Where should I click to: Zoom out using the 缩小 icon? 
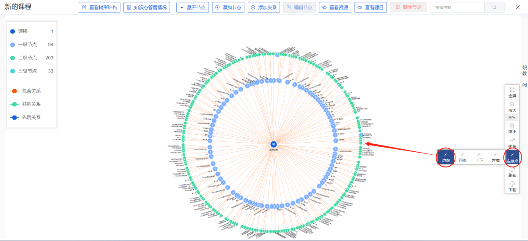[512, 126]
